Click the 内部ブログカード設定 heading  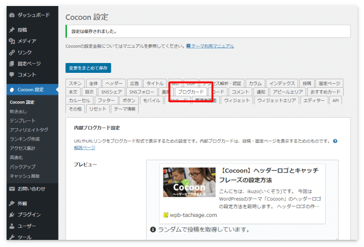pyautogui.click(x=97, y=128)
